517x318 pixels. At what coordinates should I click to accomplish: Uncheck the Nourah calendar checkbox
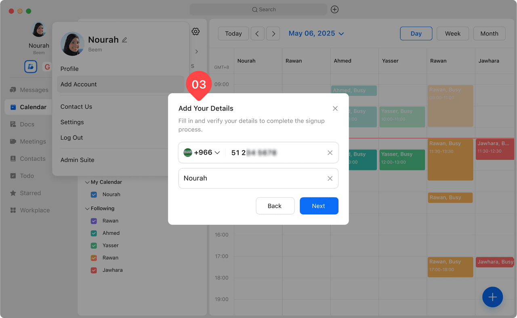coord(94,195)
